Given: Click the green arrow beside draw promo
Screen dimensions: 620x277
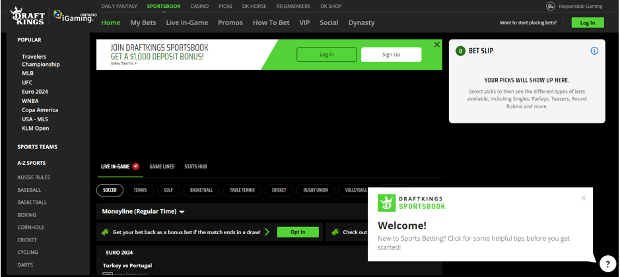Looking at the screenshot, I should click(x=267, y=232).
